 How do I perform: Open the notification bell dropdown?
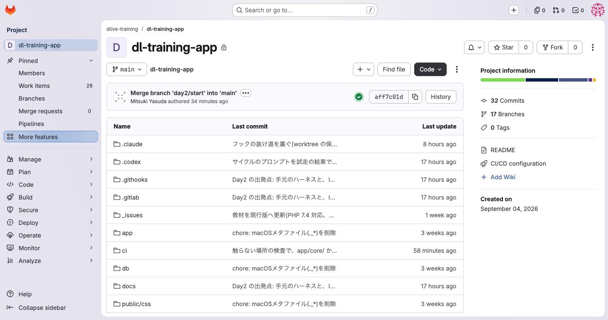[474, 47]
